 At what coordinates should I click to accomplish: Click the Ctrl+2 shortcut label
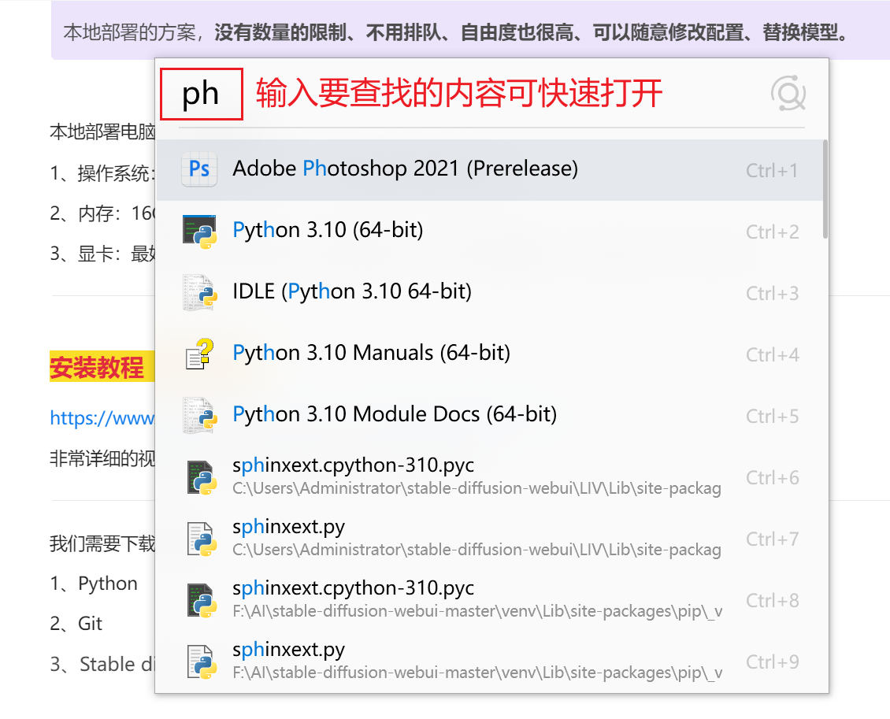pyautogui.click(x=772, y=232)
